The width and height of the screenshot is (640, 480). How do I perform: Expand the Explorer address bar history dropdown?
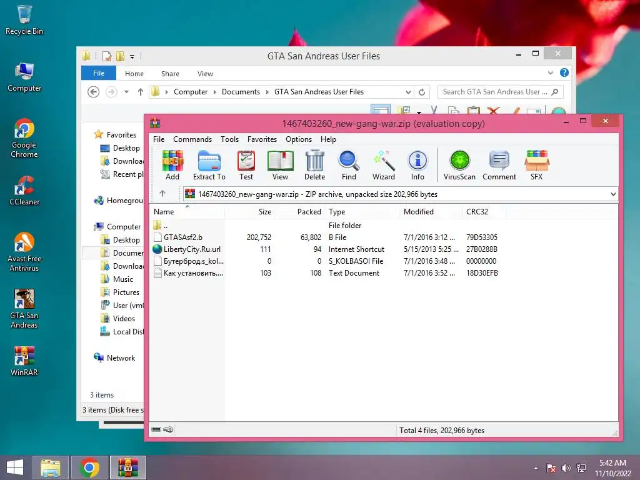(407, 92)
